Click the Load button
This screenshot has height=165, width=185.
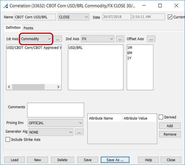(14, 160)
